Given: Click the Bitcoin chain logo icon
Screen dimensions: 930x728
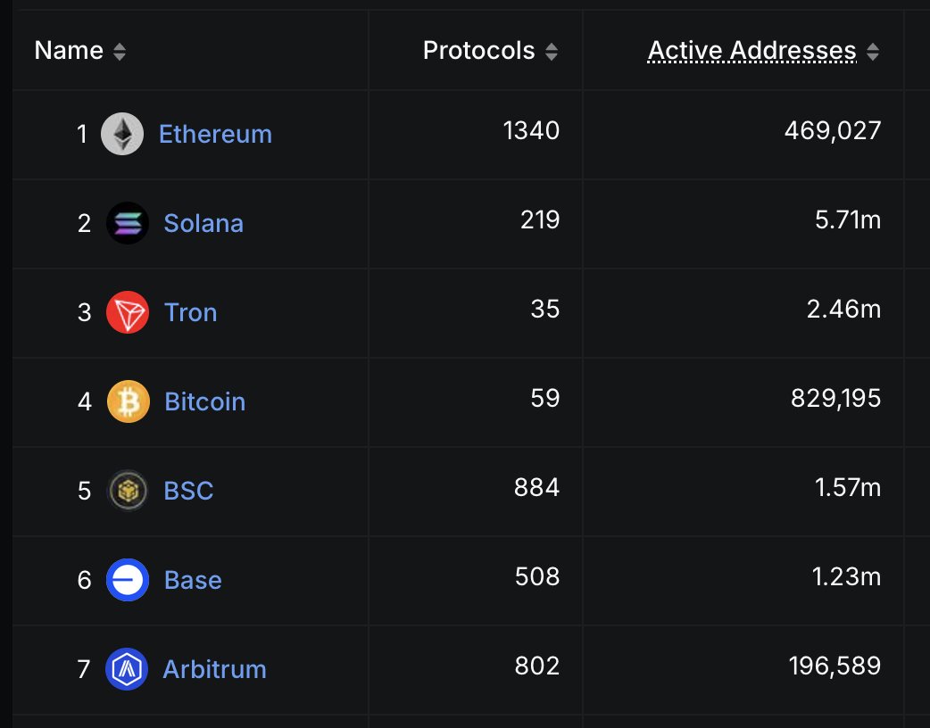Looking at the screenshot, I should tap(129, 401).
